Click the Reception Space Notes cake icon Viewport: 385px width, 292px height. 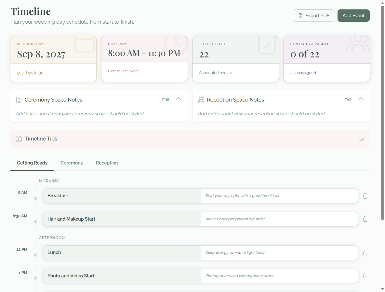[201, 100]
